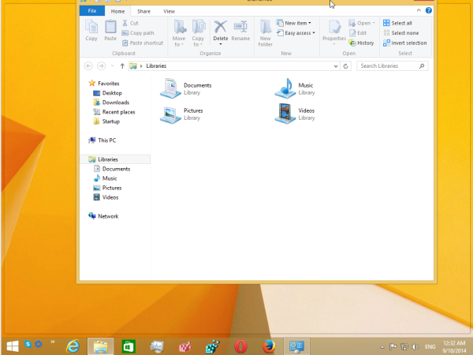Open Windows Store from taskbar
The height and width of the screenshot is (355, 473).
pyautogui.click(x=128, y=346)
